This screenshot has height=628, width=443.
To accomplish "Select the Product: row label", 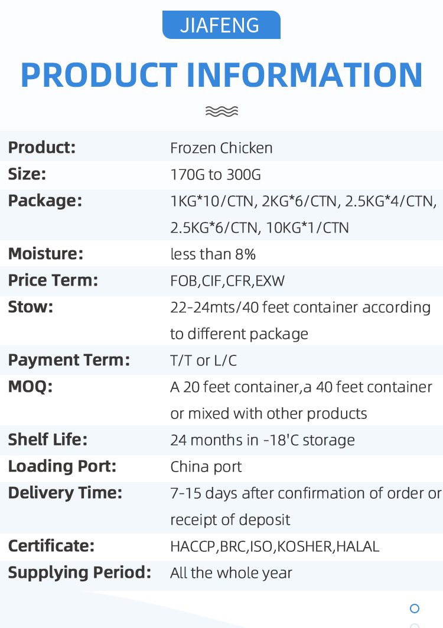I will pyautogui.click(x=42, y=148).
